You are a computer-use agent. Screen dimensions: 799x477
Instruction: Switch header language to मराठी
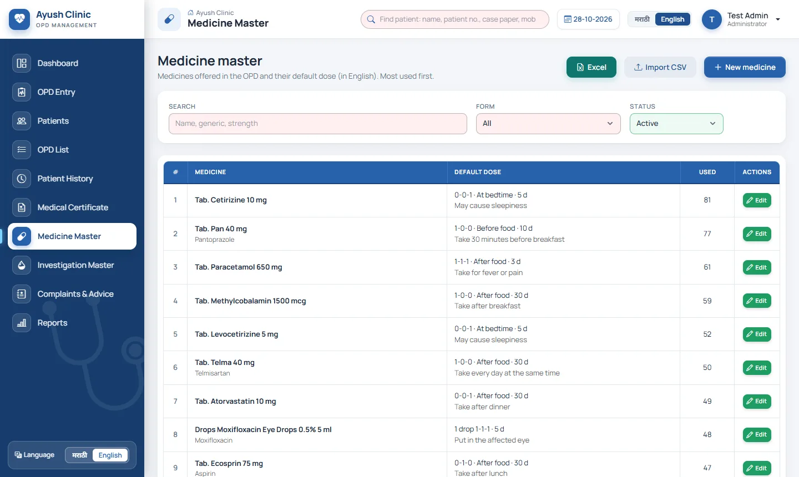(x=642, y=19)
